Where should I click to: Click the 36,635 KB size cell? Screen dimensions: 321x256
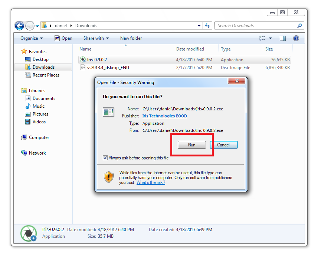tap(280, 60)
